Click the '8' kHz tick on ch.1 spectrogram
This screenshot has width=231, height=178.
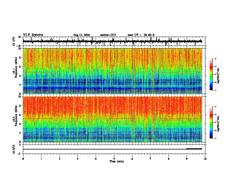click(x=20, y=58)
